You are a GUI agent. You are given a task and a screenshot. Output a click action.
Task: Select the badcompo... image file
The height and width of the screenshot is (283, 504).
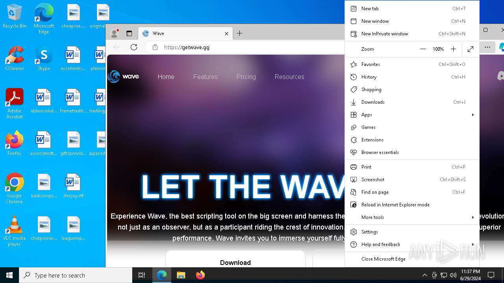click(x=44, y=186)
